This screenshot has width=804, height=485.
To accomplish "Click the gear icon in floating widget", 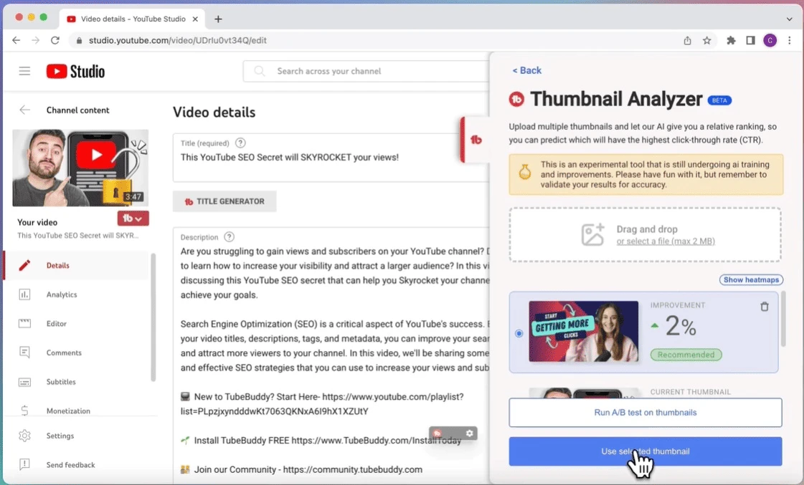I will pos(469,433).
